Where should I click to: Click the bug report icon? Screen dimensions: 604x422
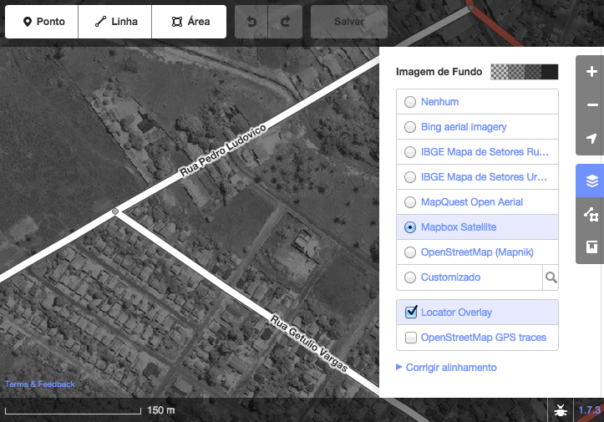click(x=561, y=410)
